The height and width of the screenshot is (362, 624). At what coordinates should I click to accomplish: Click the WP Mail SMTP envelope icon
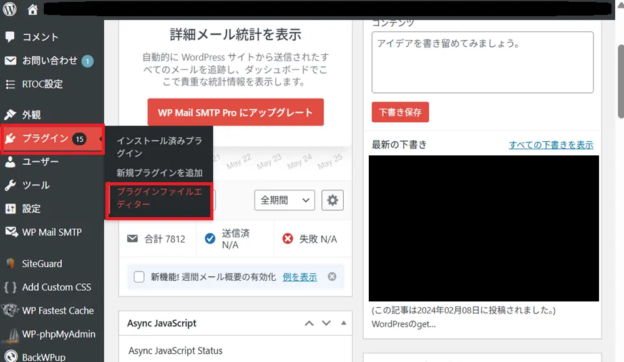[11, 232]
